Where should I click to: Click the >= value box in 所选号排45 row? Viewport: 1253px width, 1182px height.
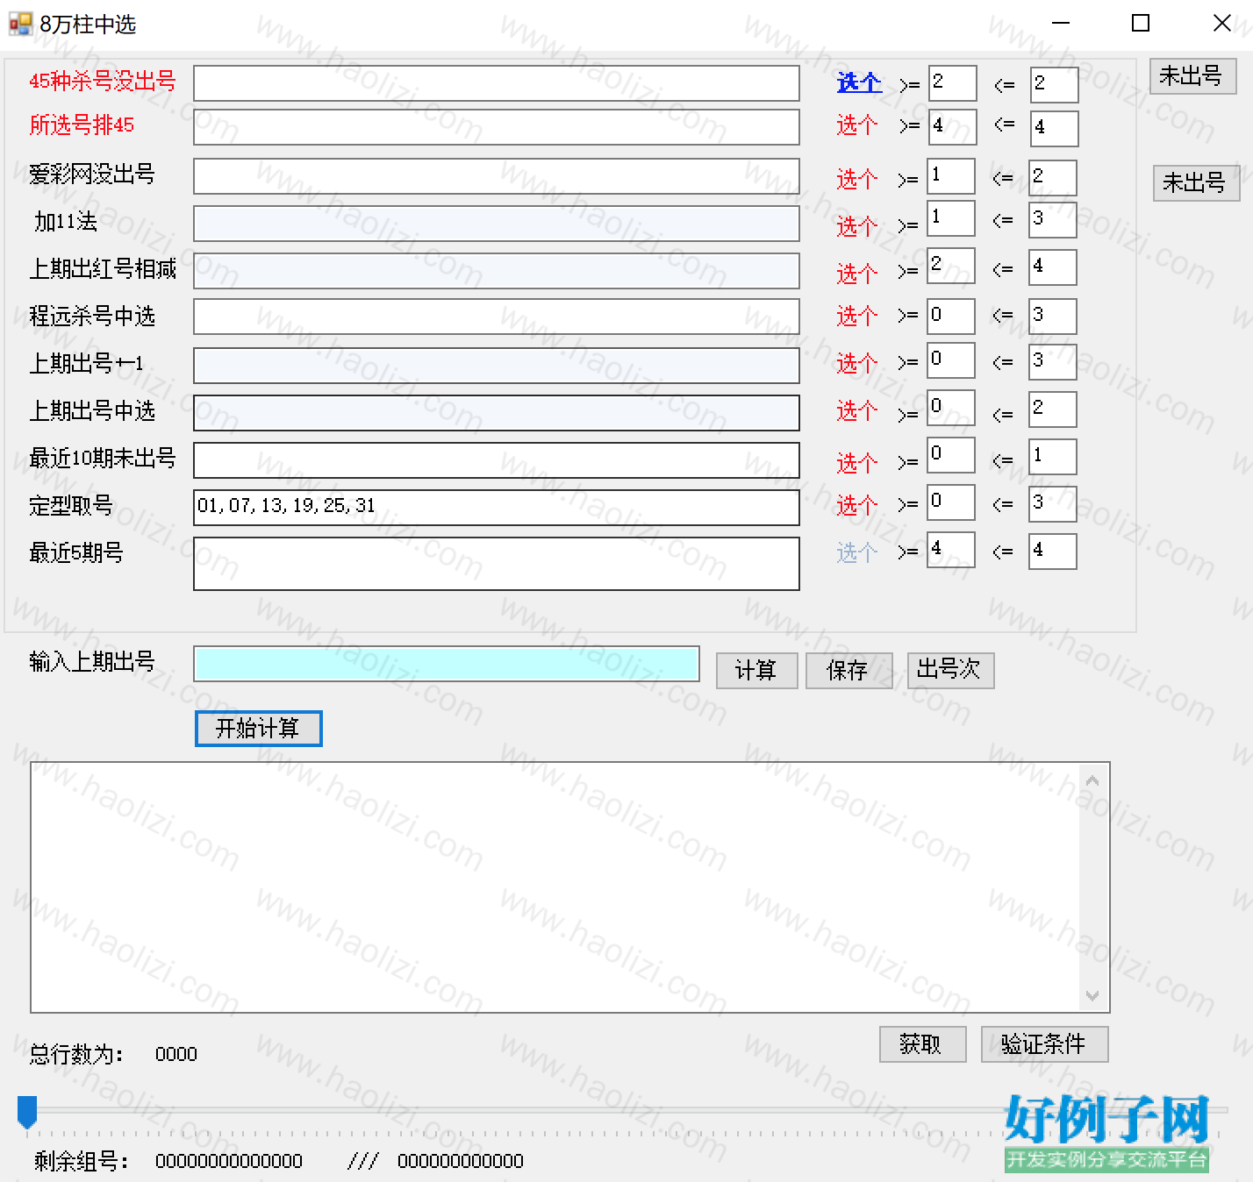click(953, 127)
